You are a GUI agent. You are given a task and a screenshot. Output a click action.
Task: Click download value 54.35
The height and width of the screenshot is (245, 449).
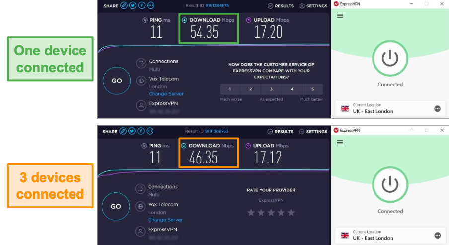tap(204, 32)
